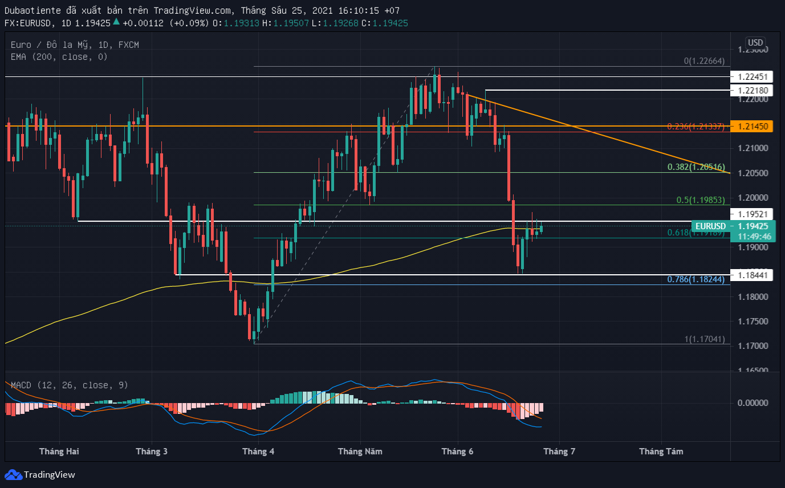Click the Fibonacci 0.236(1.21337) level label
Image resolution: width=785 pixels, height=488 pixels.
696,126
